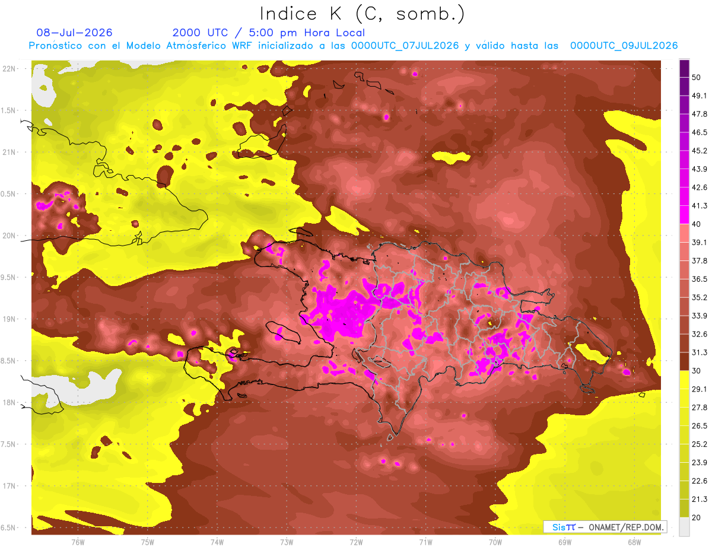Click the "45.2" color scale label
The height and width of the screenshot is (550, 712).
700,151
